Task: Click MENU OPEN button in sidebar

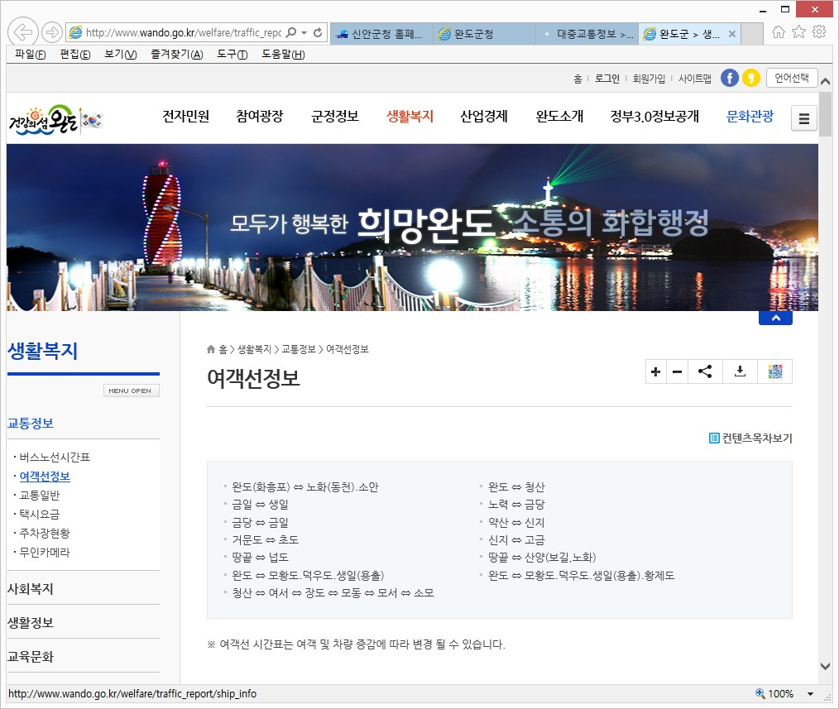Action: pyautogui.click(x=131, y=390)
